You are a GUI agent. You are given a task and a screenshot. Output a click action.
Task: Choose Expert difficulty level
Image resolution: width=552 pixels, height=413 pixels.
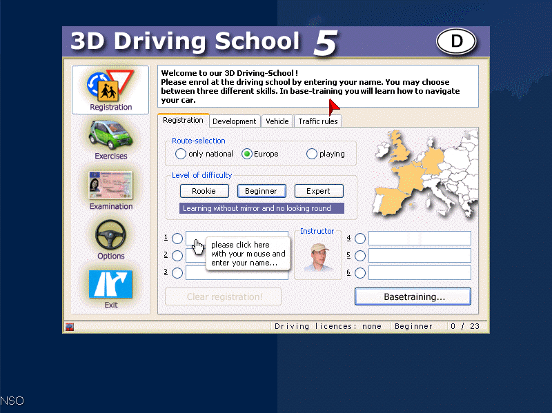pos(319,191)
